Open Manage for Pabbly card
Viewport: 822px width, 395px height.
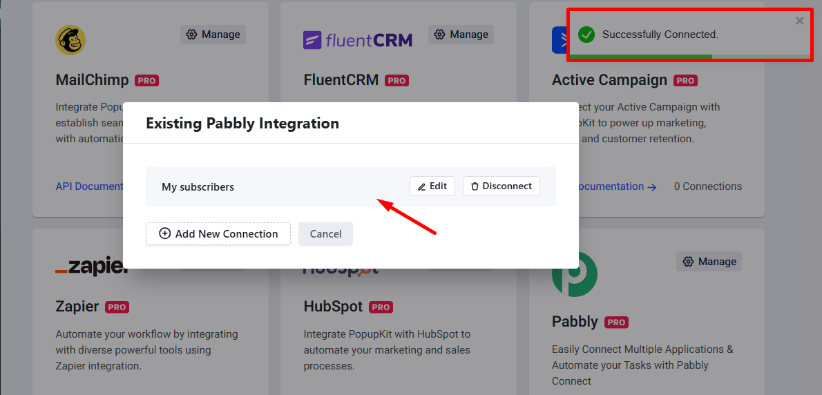[x=709, y=262]
